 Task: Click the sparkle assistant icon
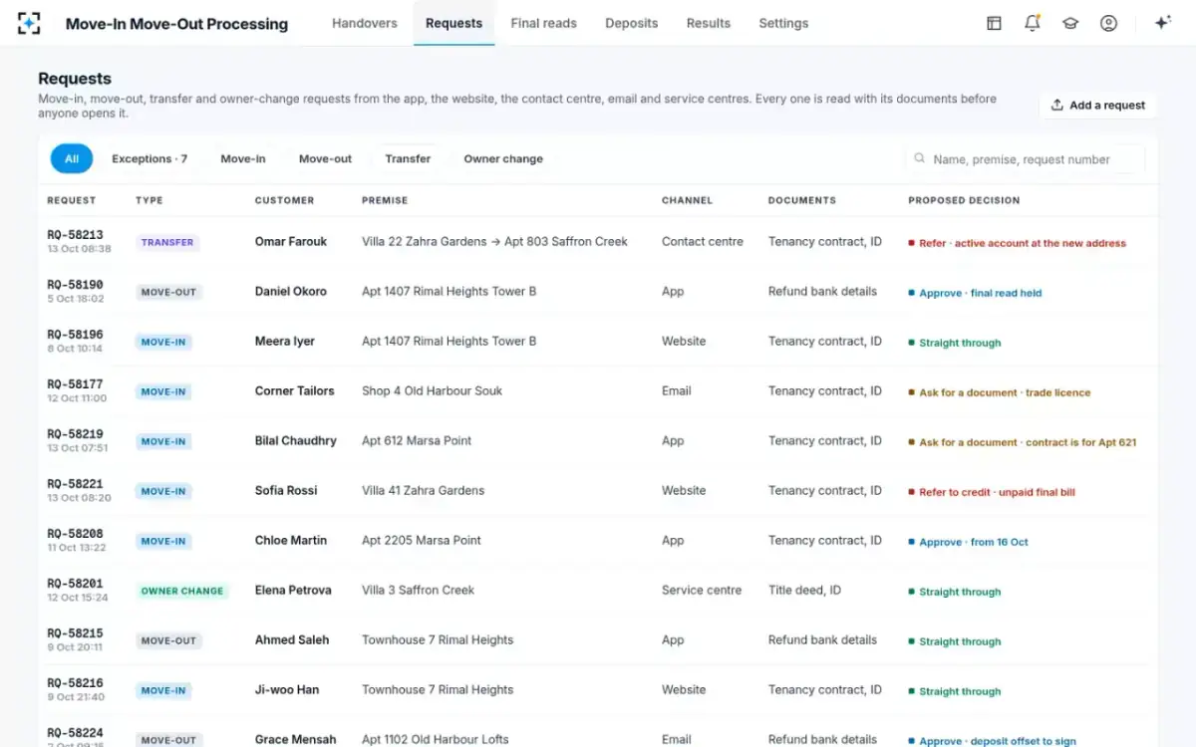tap(1162, 23)
